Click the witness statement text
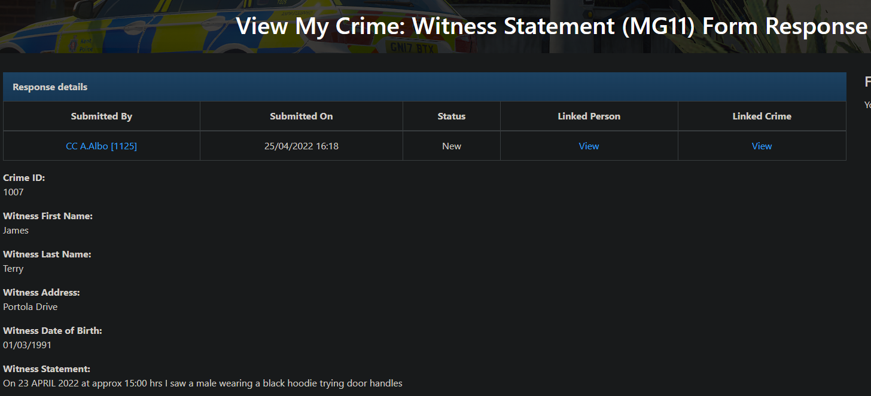Image resolution: width=871 pixels, height=396 pixels. tap(203, 383)
